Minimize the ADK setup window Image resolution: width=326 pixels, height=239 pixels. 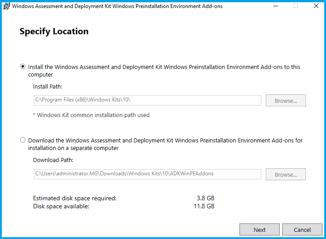coord(275,6)
